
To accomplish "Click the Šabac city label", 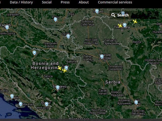I will pyautogui.click(x=88, y=58).
